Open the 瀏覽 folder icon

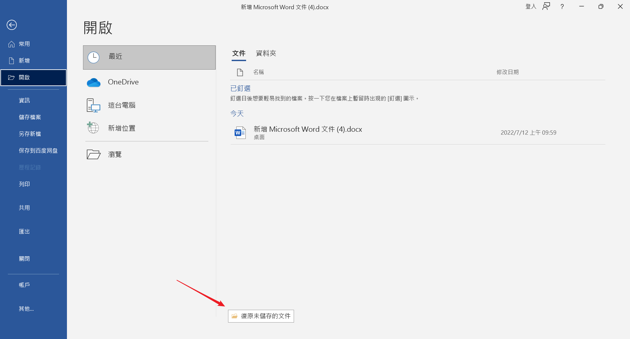94,154
